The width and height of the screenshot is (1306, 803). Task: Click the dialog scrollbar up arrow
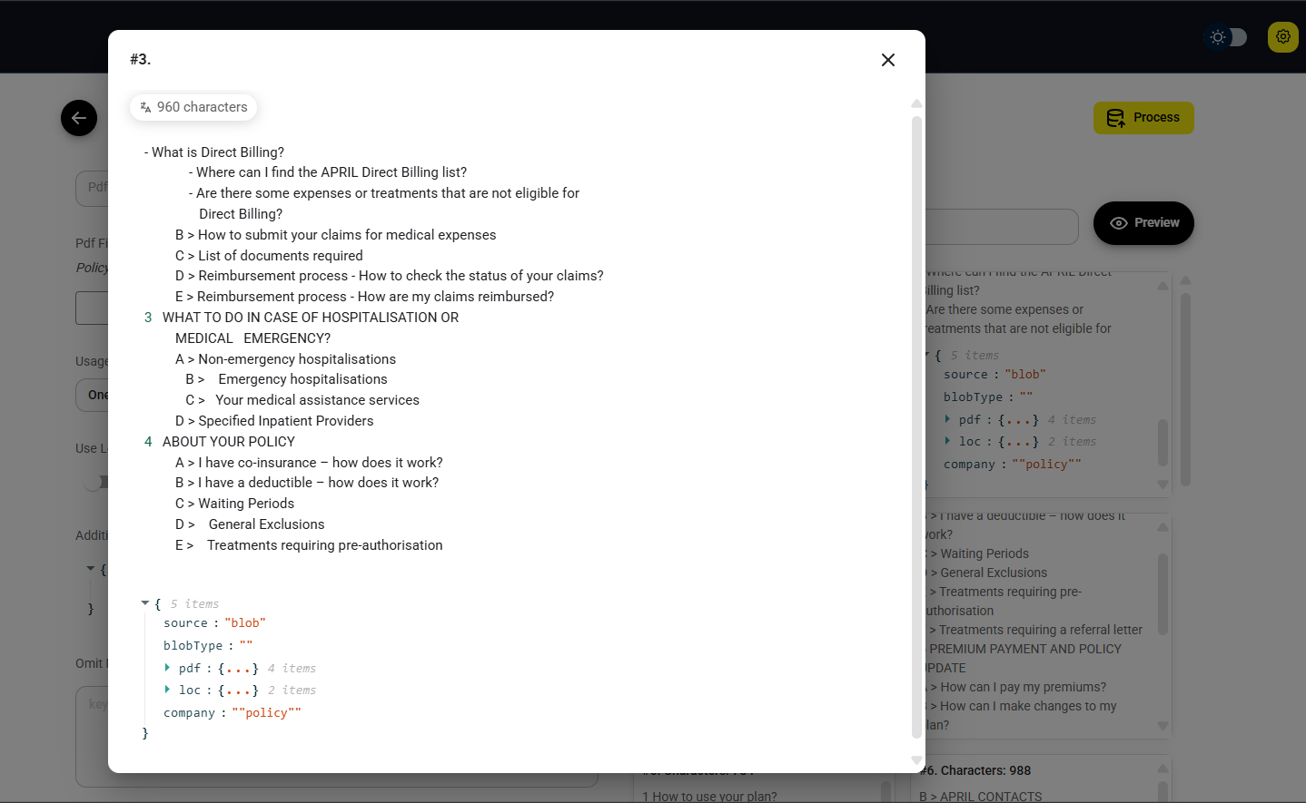coord(916,104)
